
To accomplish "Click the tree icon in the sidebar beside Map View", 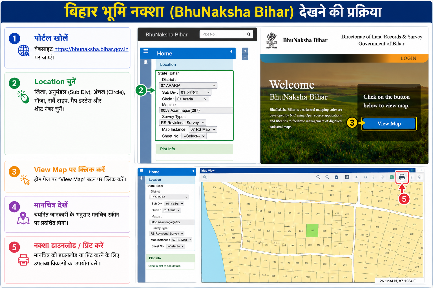I will (x=142, y=178).
